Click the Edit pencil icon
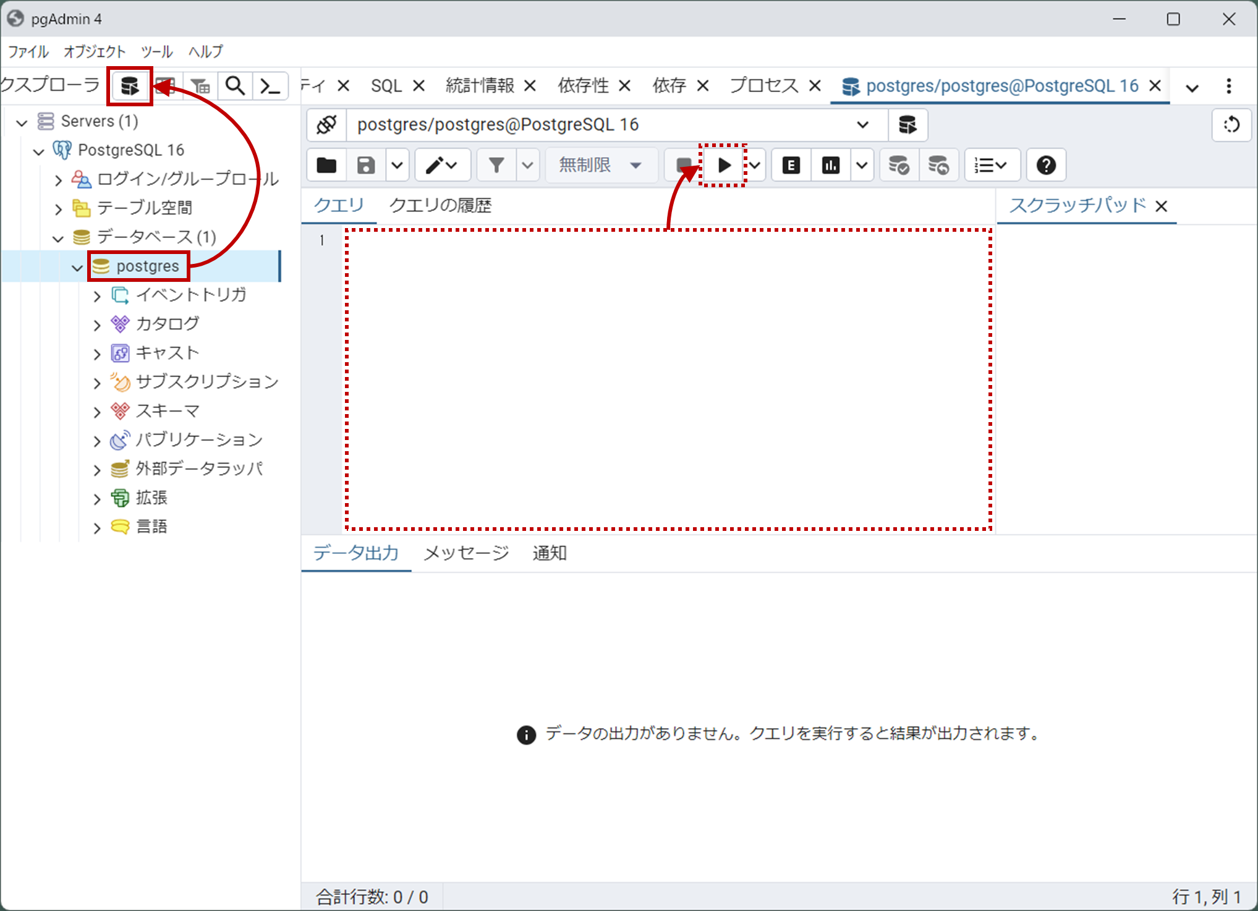This screenshot has width=1258, height=911. point(442,165)
